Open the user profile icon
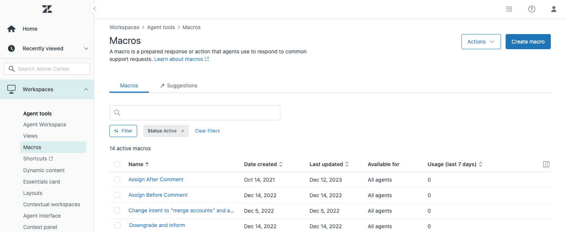The width and height of the screenshot is (566, 232). [553, 9]
